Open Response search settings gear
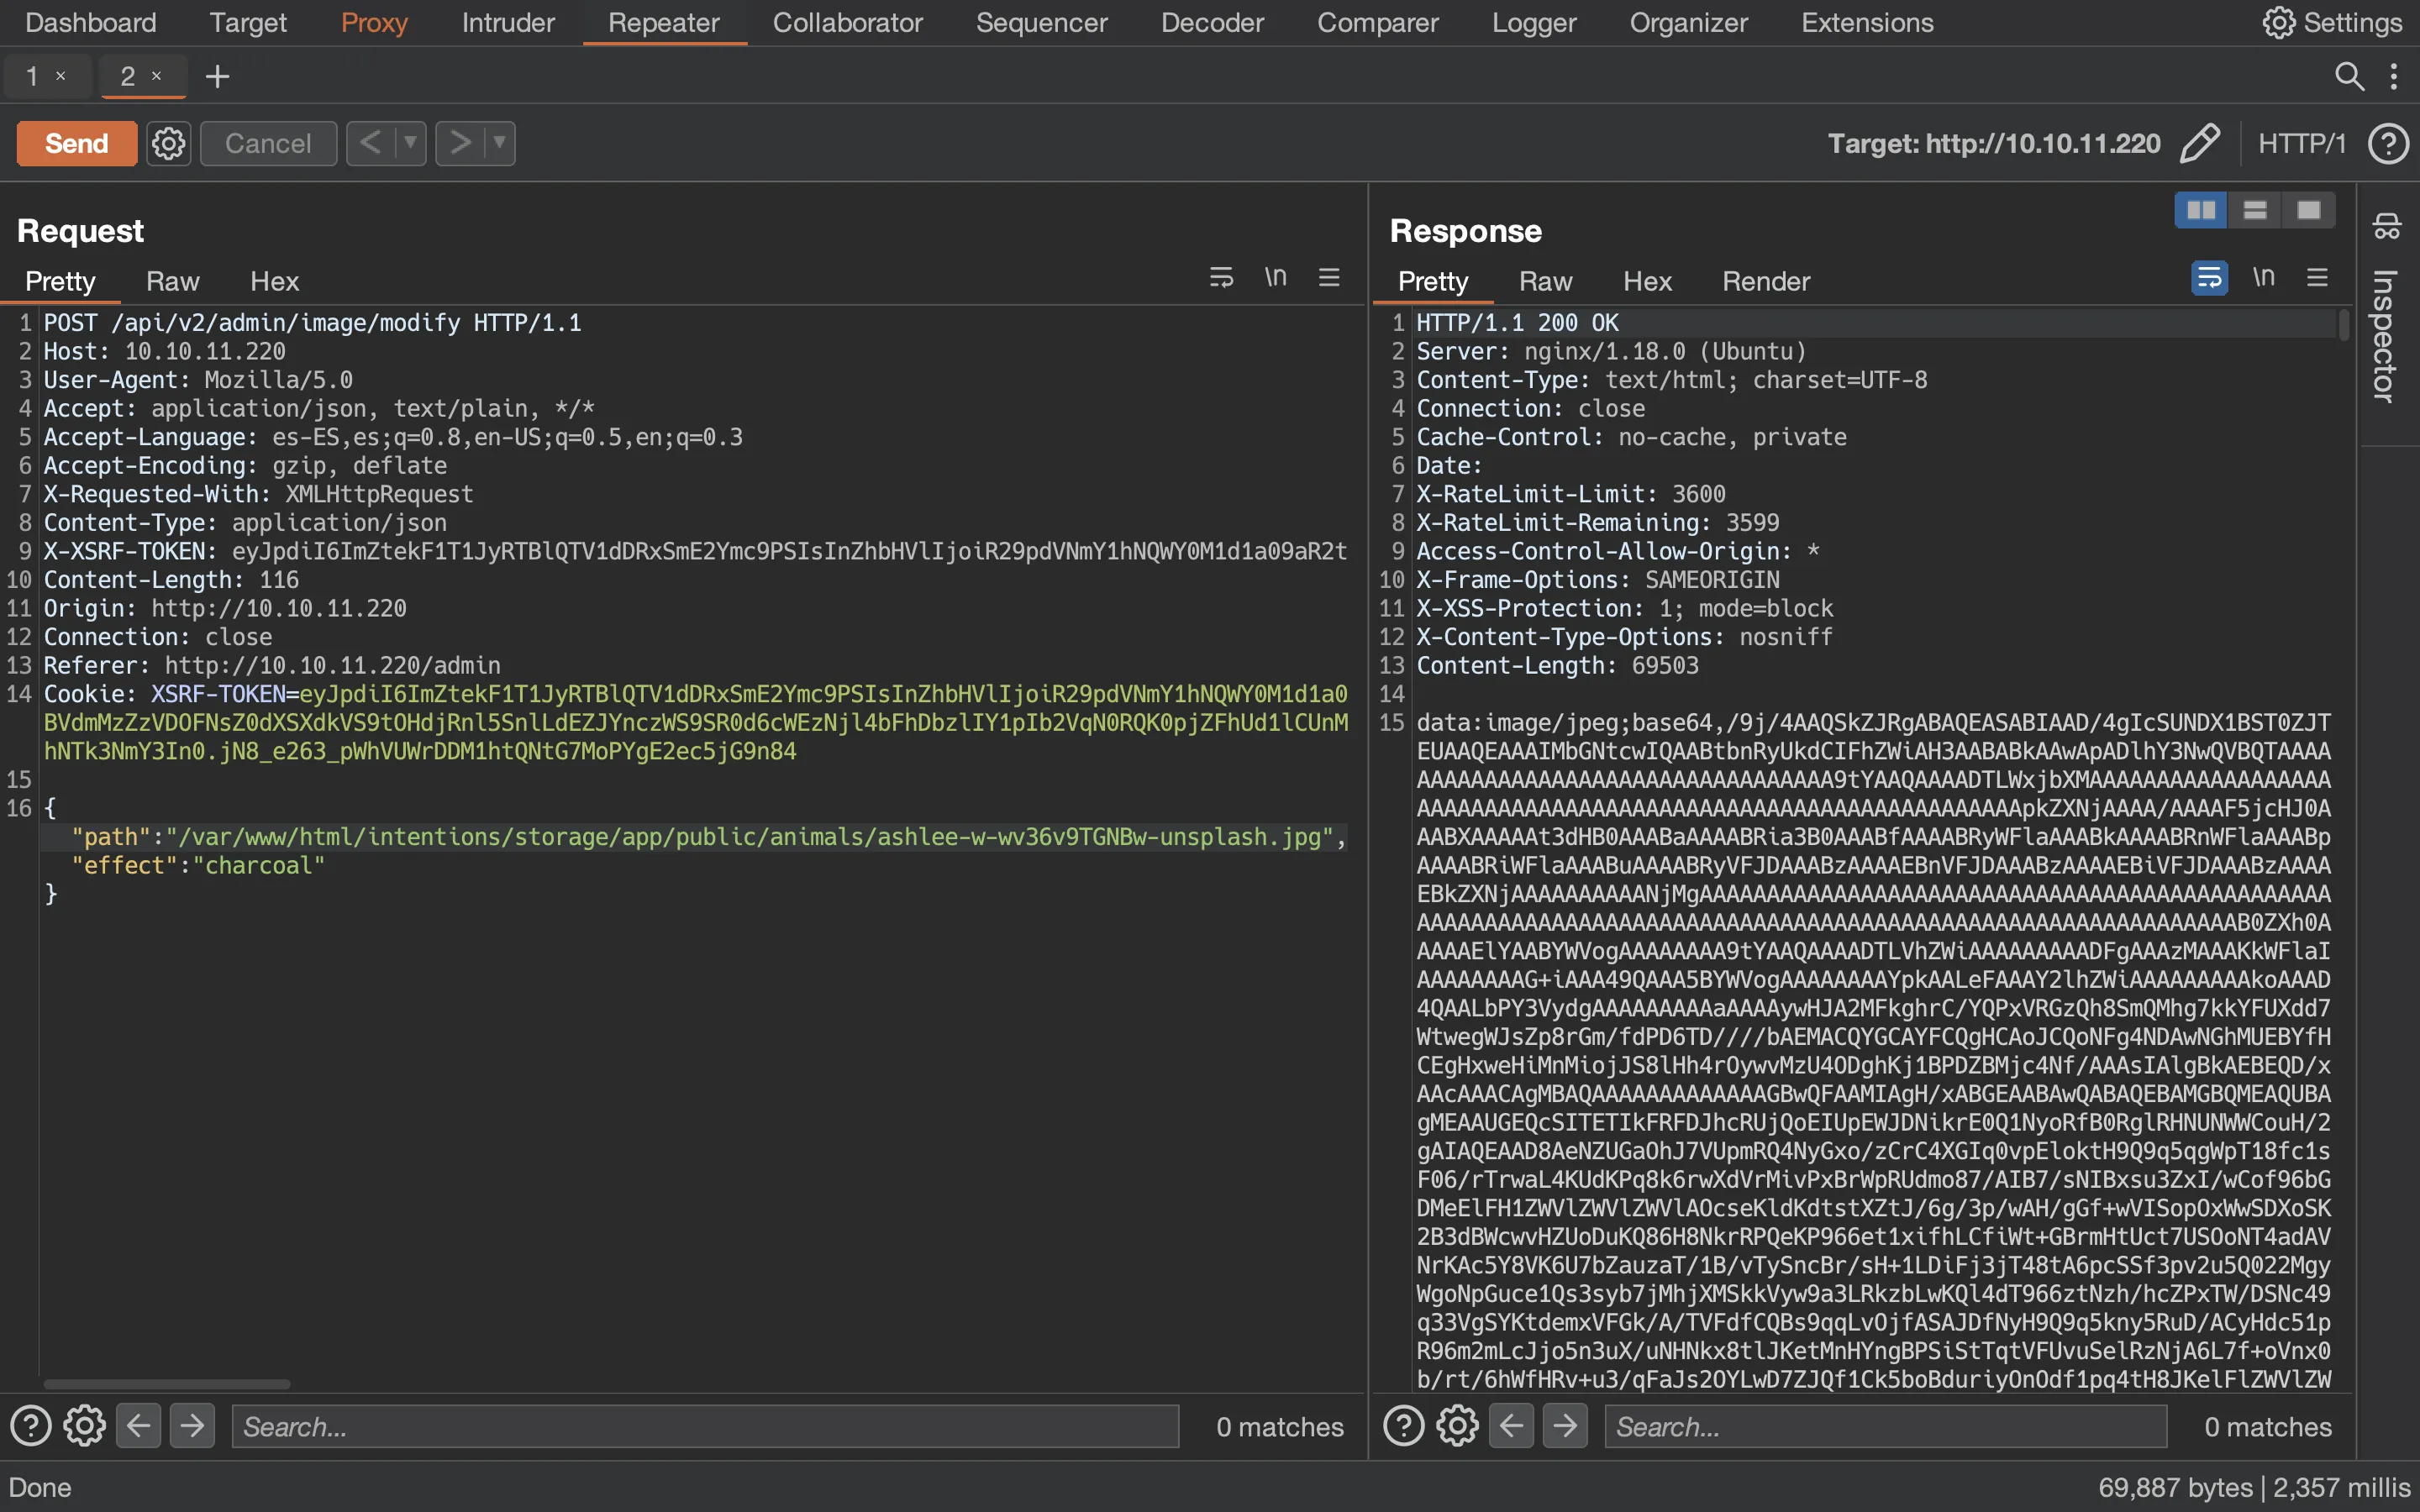Image resolution: width=2420 pixels, height=1512 pixels. click(1458, 1426)
